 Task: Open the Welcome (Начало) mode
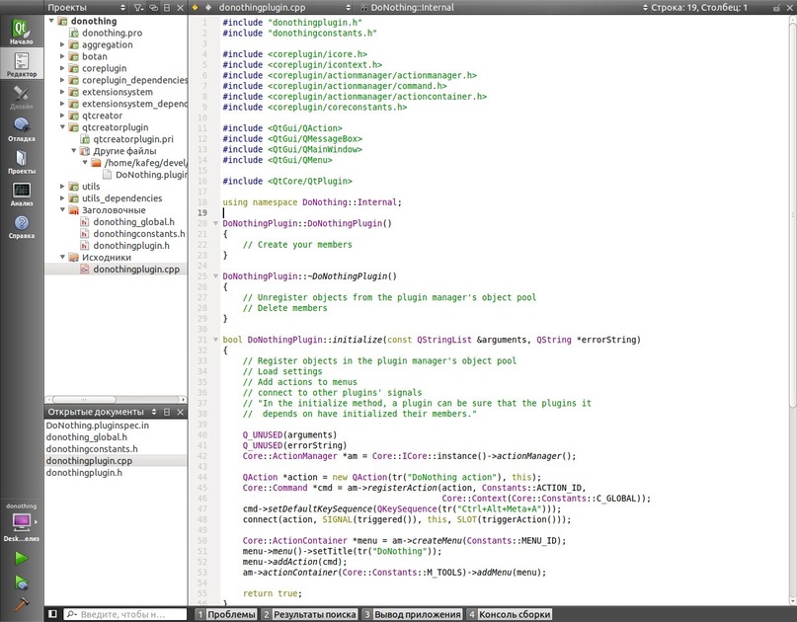(21, 32)
